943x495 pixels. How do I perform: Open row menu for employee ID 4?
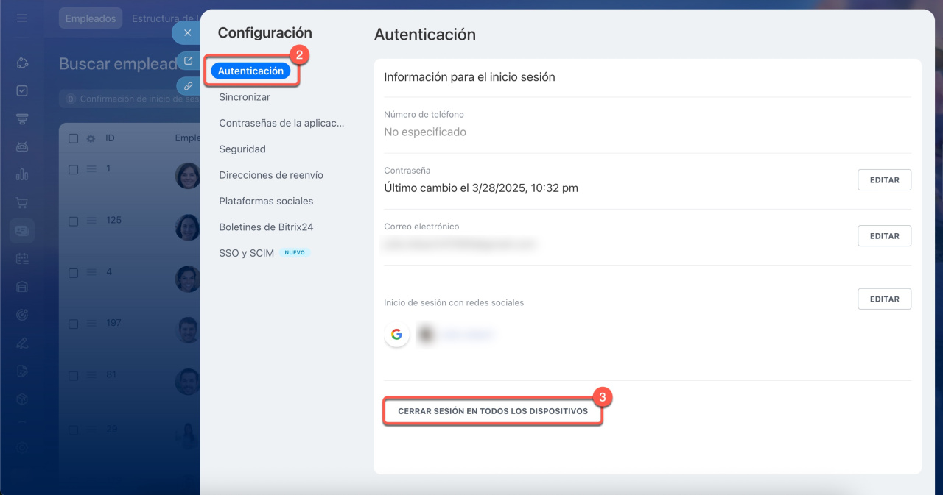pyautogui.click(x=91, y=272)
